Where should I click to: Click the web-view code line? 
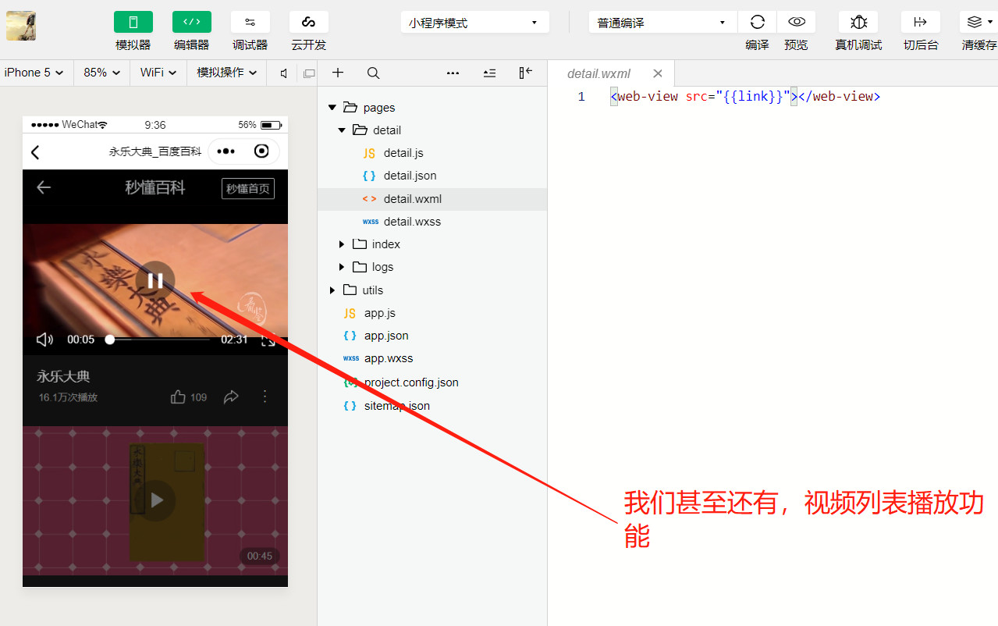[745, 97]
